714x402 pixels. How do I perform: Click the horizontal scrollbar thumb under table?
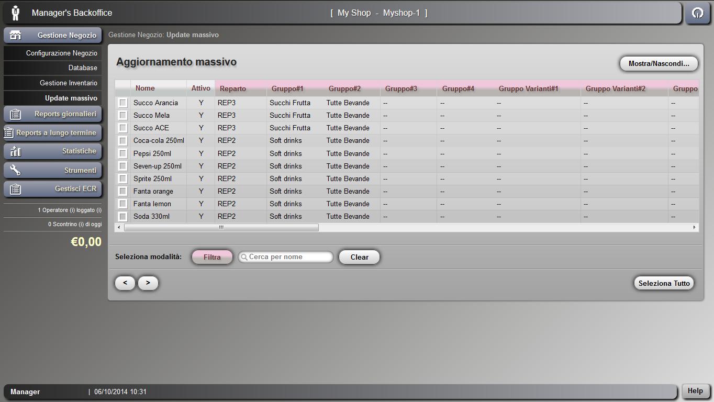(221, 228)
